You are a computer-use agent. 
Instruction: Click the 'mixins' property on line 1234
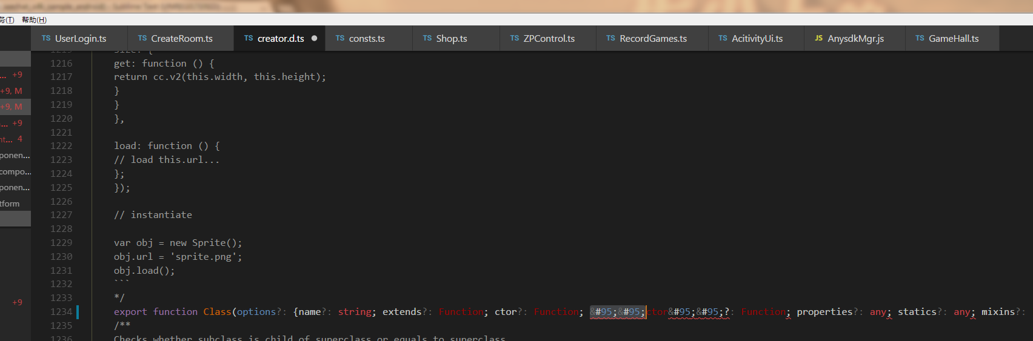998,312
